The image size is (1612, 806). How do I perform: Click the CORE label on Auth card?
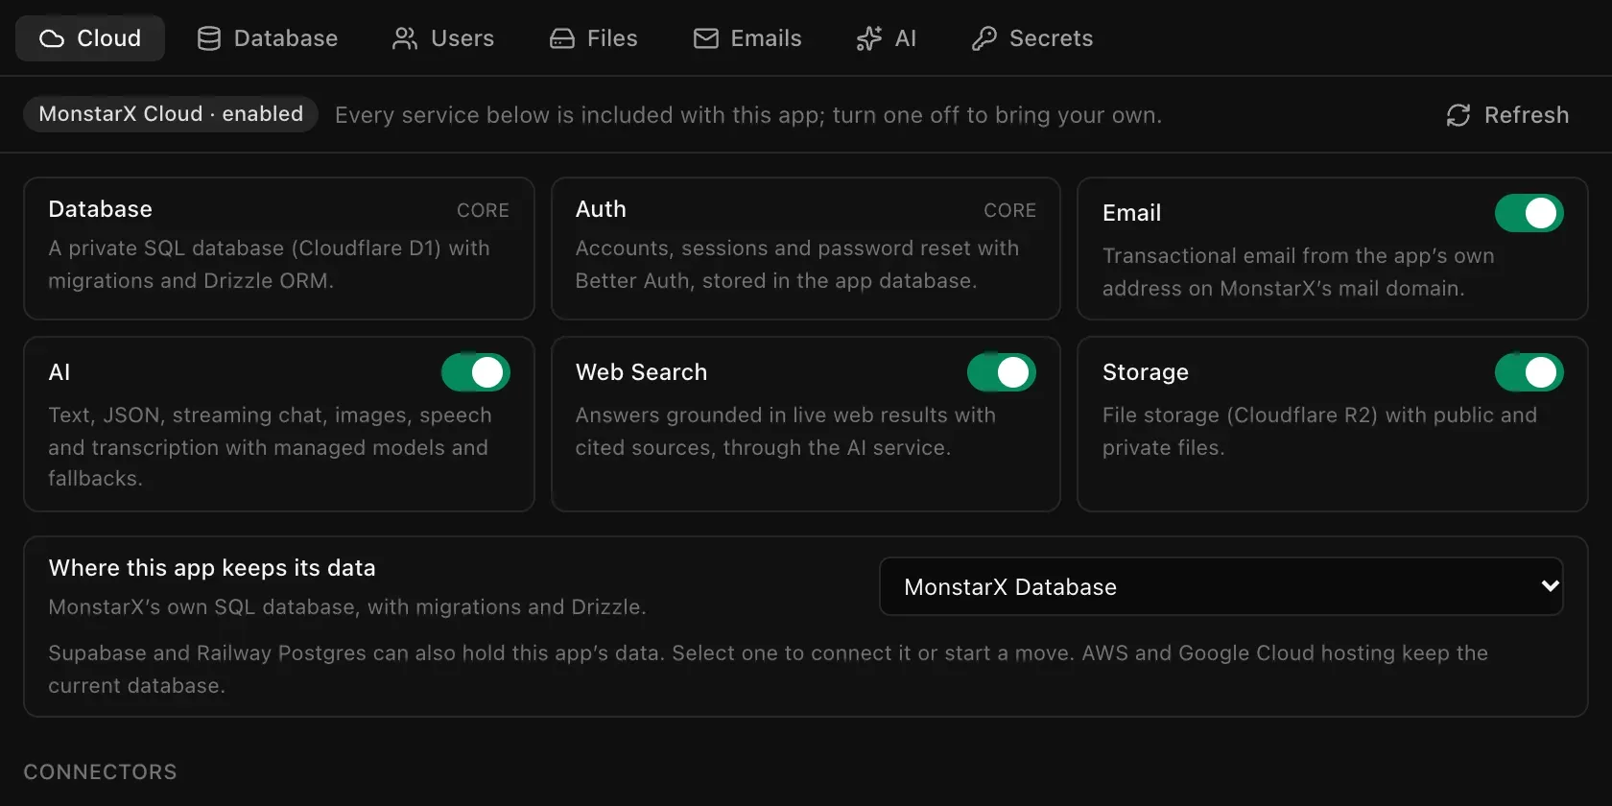(1009, 210)
